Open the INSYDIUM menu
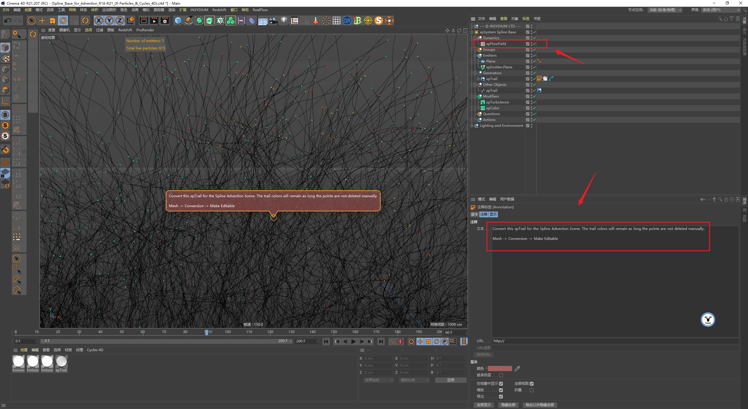The width and height of the screenshot is (748, 409). coord(199,10)
